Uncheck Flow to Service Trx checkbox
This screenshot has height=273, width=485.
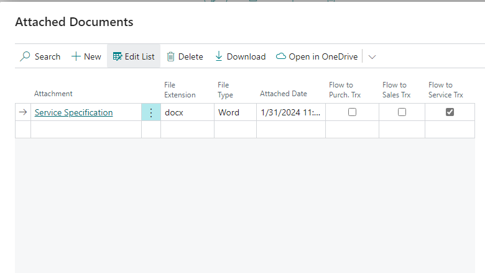[450, 112]
